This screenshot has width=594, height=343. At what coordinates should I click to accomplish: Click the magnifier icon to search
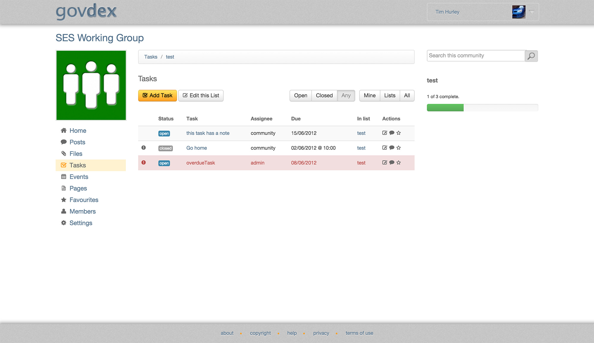click(x=531, y=56)
